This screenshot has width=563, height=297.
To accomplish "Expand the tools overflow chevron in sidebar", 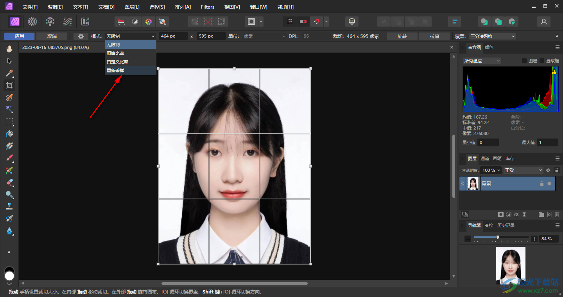I will click(9, 252).
